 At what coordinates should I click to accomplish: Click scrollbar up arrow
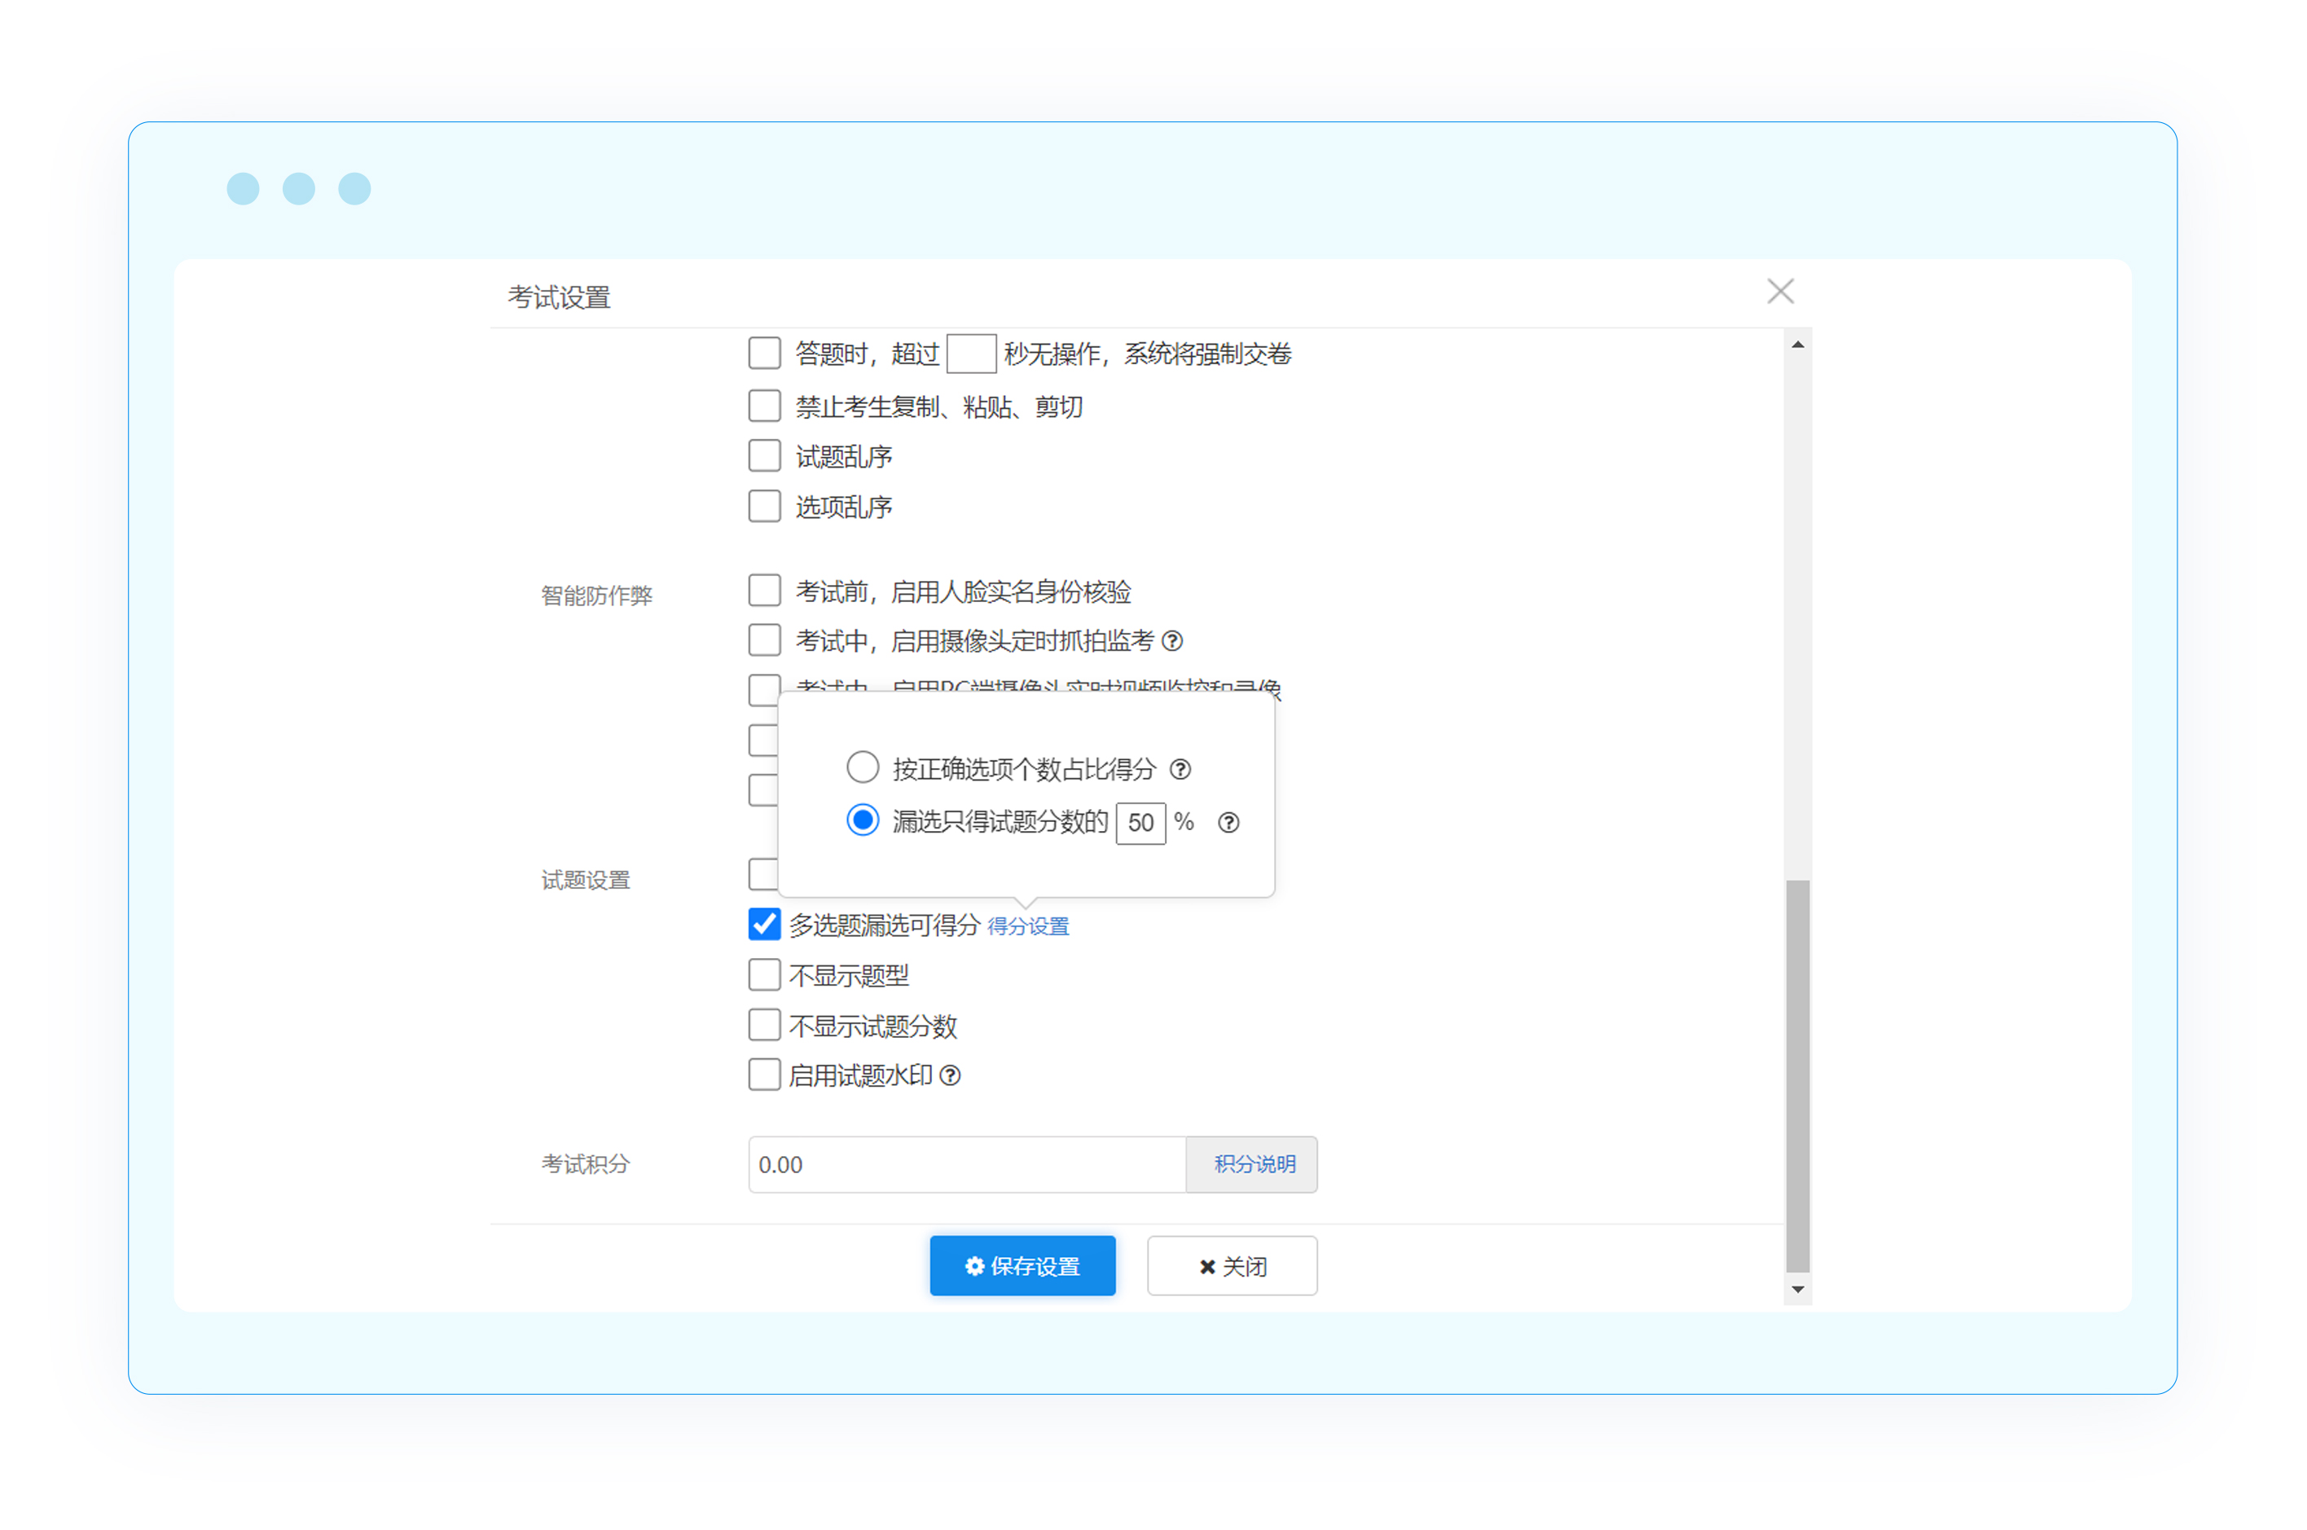coord(1798,345)
